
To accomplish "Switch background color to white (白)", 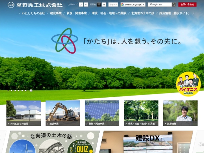I will [x=104, y=4].
